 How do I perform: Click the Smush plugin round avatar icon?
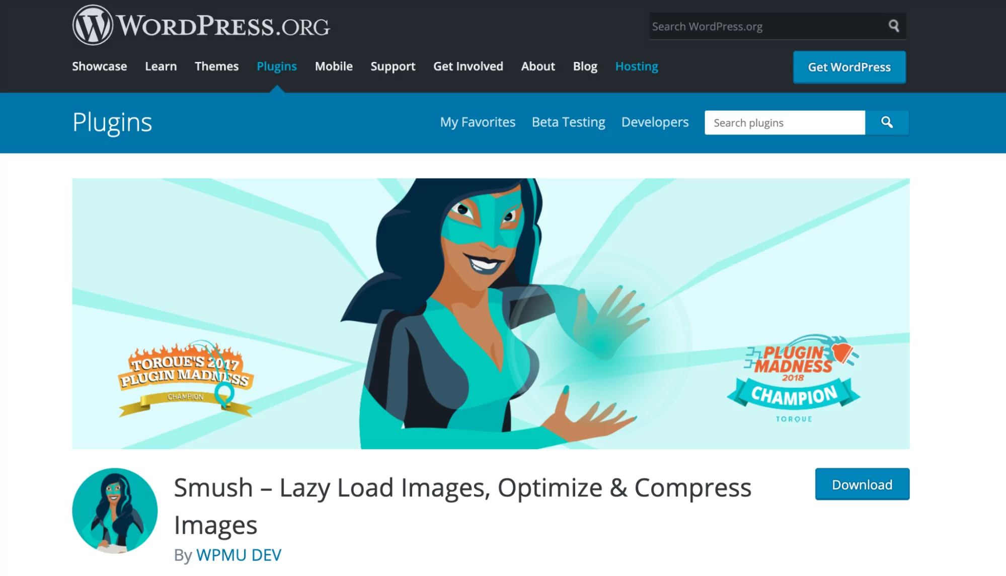(115, 511)
